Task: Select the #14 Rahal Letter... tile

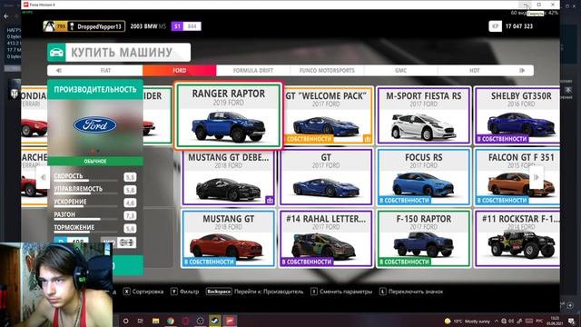Action: [326, 238]
